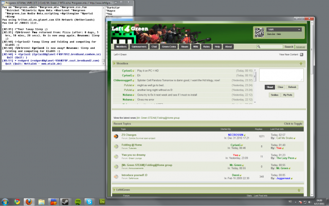This screenshot has height=206, width=329.
Task: Open the About menu tab
Action: 228,47
